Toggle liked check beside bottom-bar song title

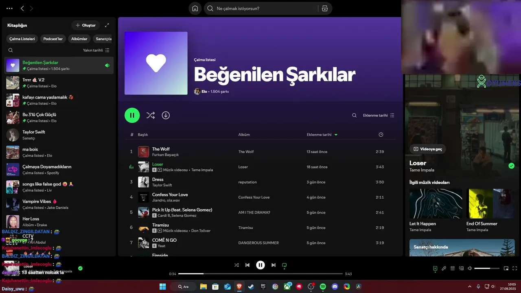80,268
